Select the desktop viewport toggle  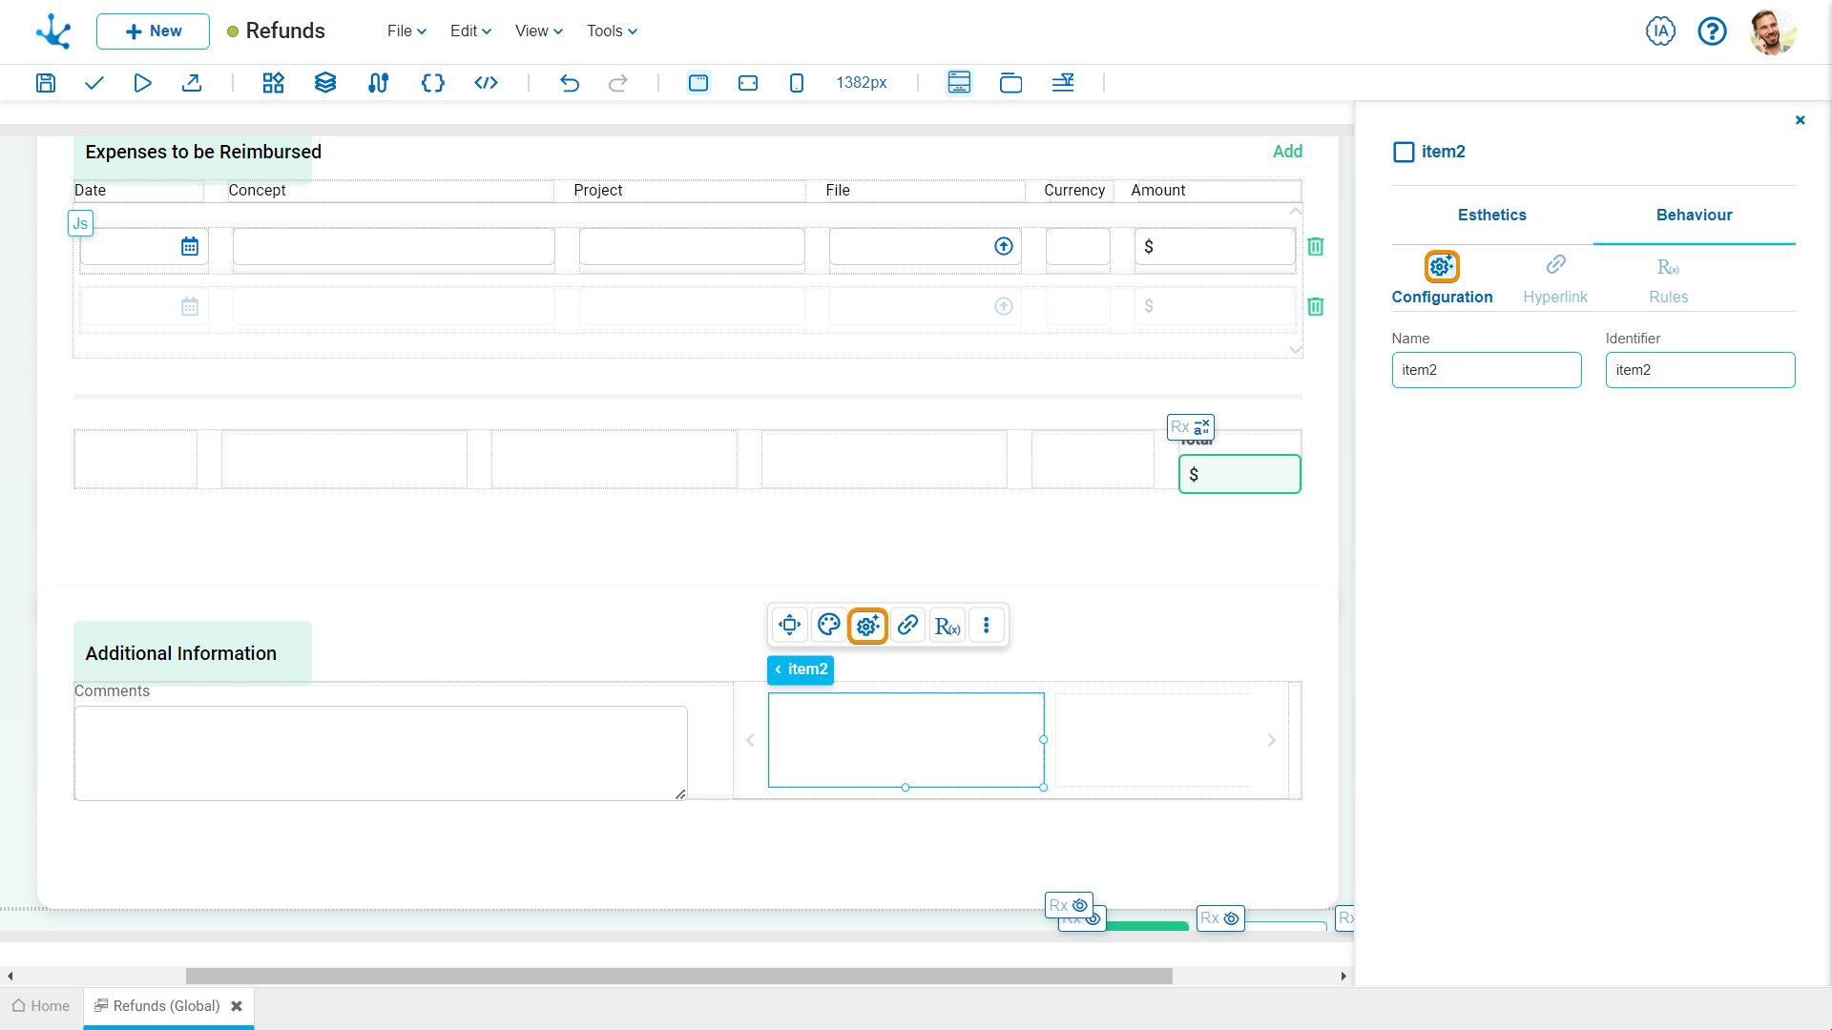coord(698,83)
